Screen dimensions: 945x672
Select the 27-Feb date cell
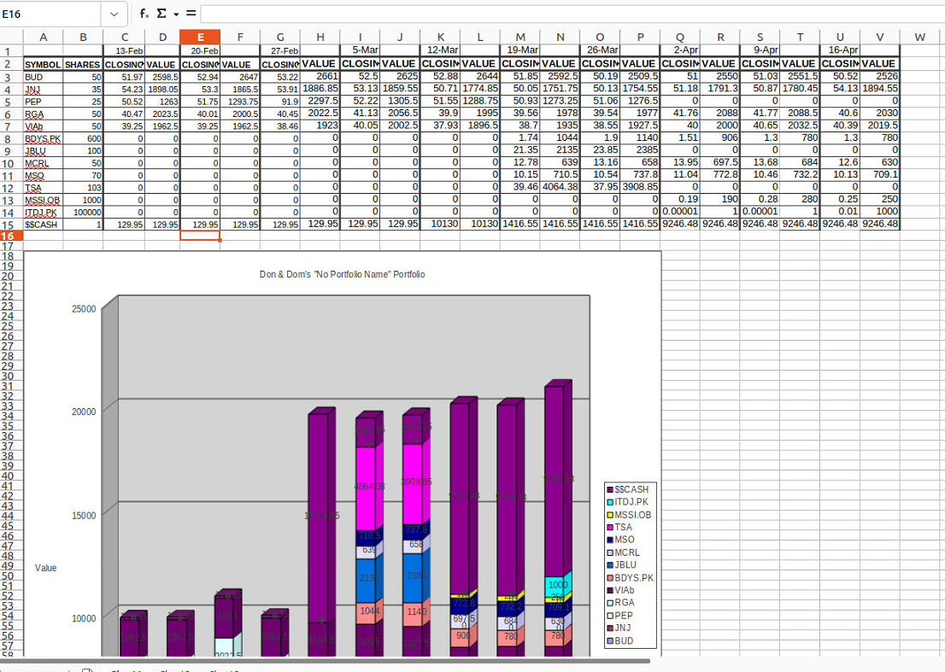click(x=280, y=51)
